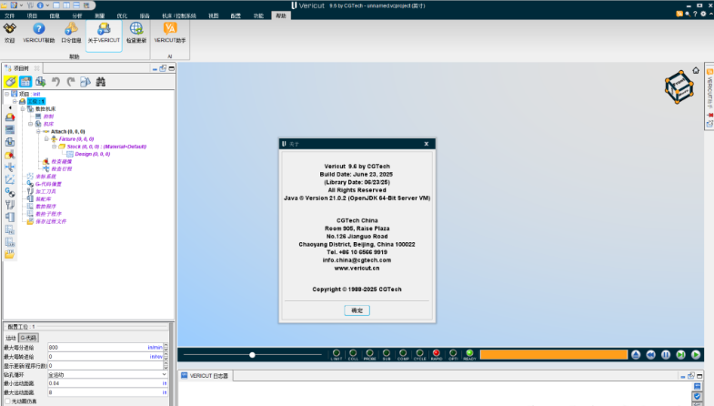Launch the VERICUT助手 AI assistant

click(x=169, y=29)
